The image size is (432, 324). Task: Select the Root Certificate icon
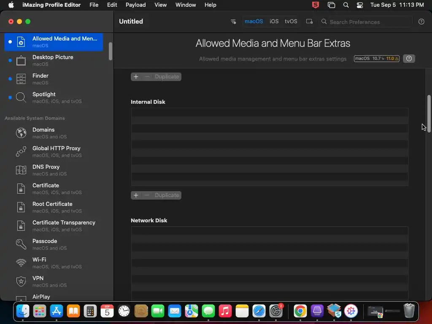click(21, 207)
